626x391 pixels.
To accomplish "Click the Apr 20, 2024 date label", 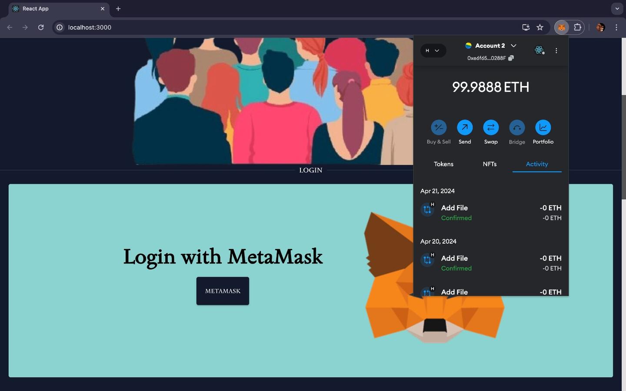I will tap(438, 242).
